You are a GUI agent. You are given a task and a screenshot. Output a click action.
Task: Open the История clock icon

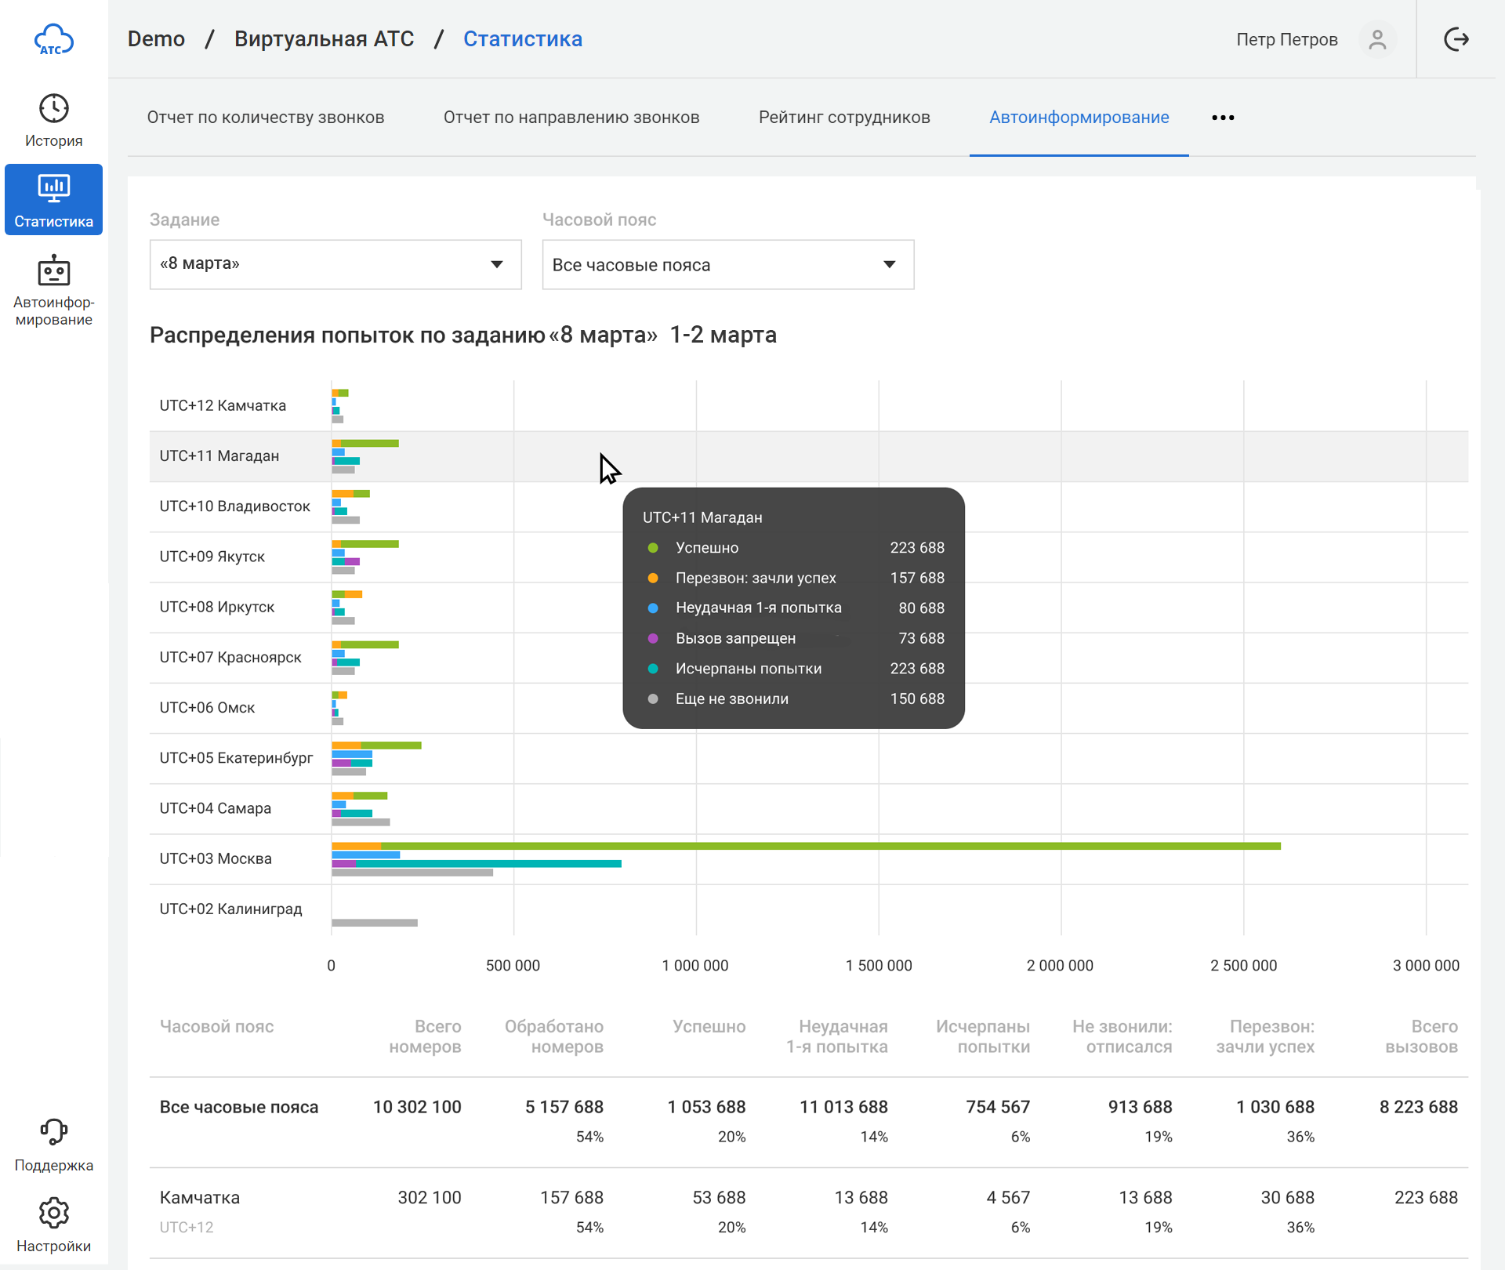tap(53, 108)
